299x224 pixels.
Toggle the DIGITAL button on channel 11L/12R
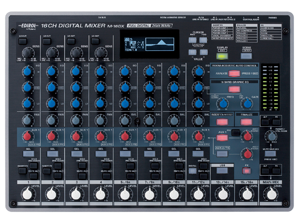click(x=192, y=171)
